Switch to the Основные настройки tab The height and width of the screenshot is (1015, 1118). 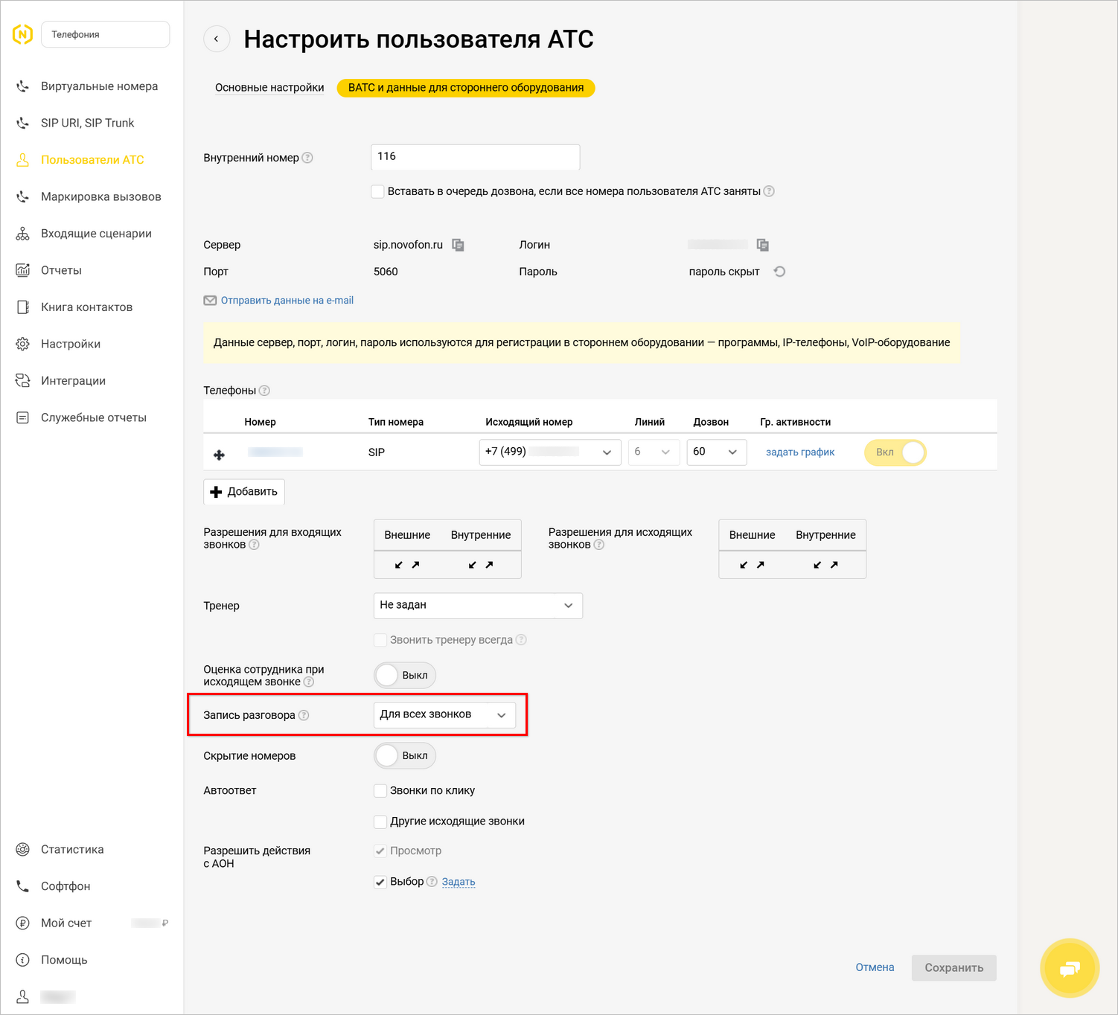[269, 87]
